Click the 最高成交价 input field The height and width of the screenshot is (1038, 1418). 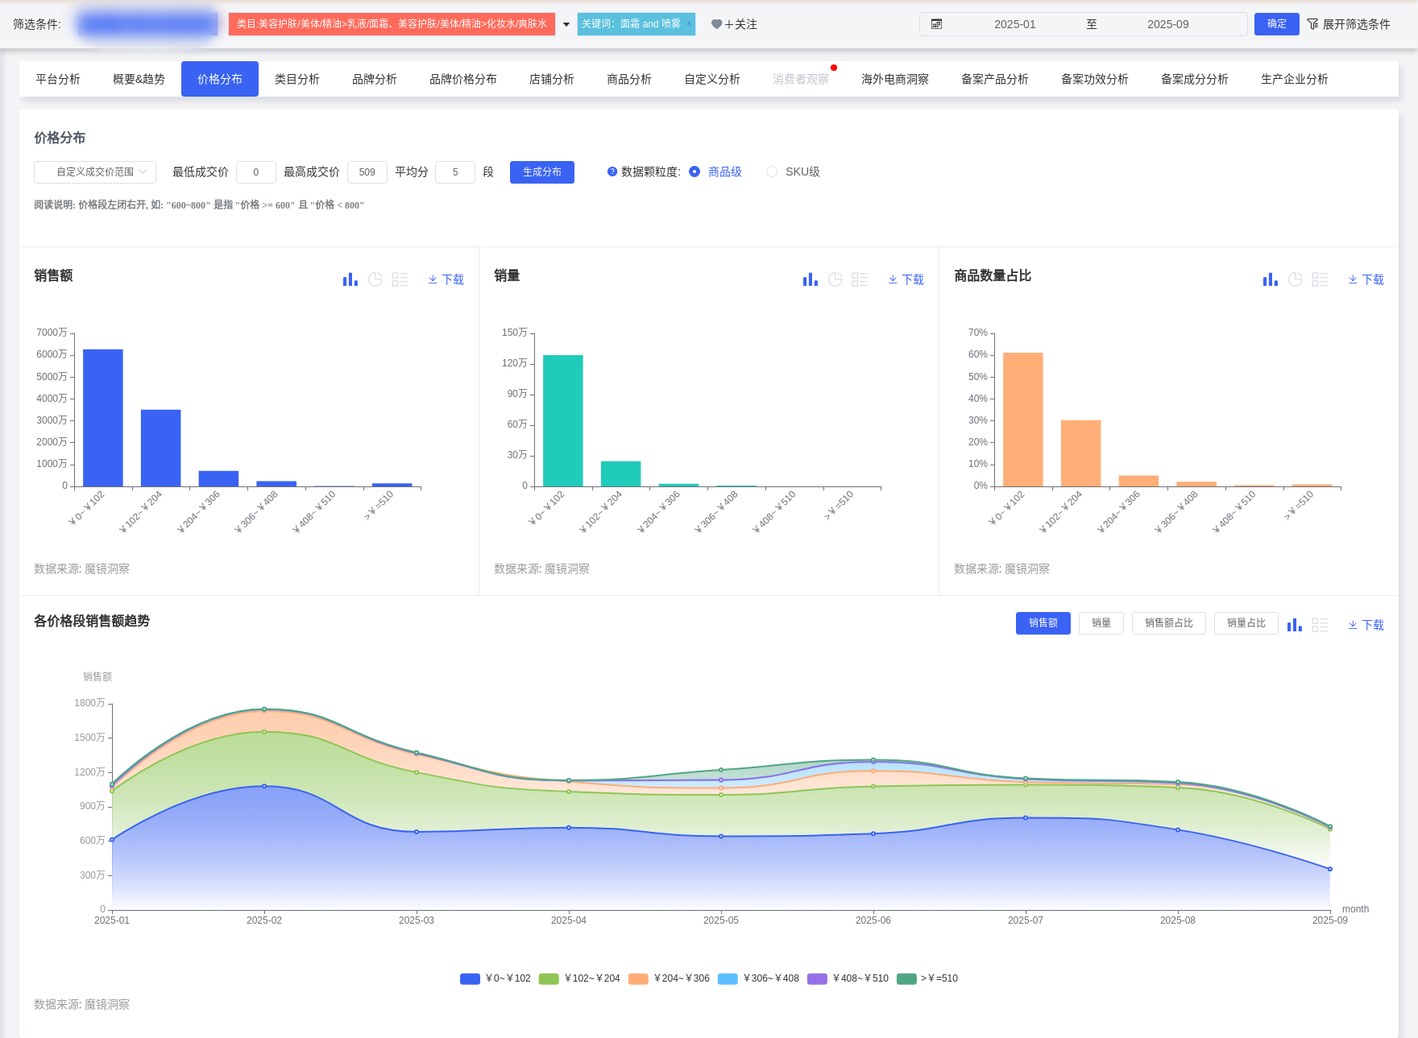pyautogui.click(x=367, y=172)
